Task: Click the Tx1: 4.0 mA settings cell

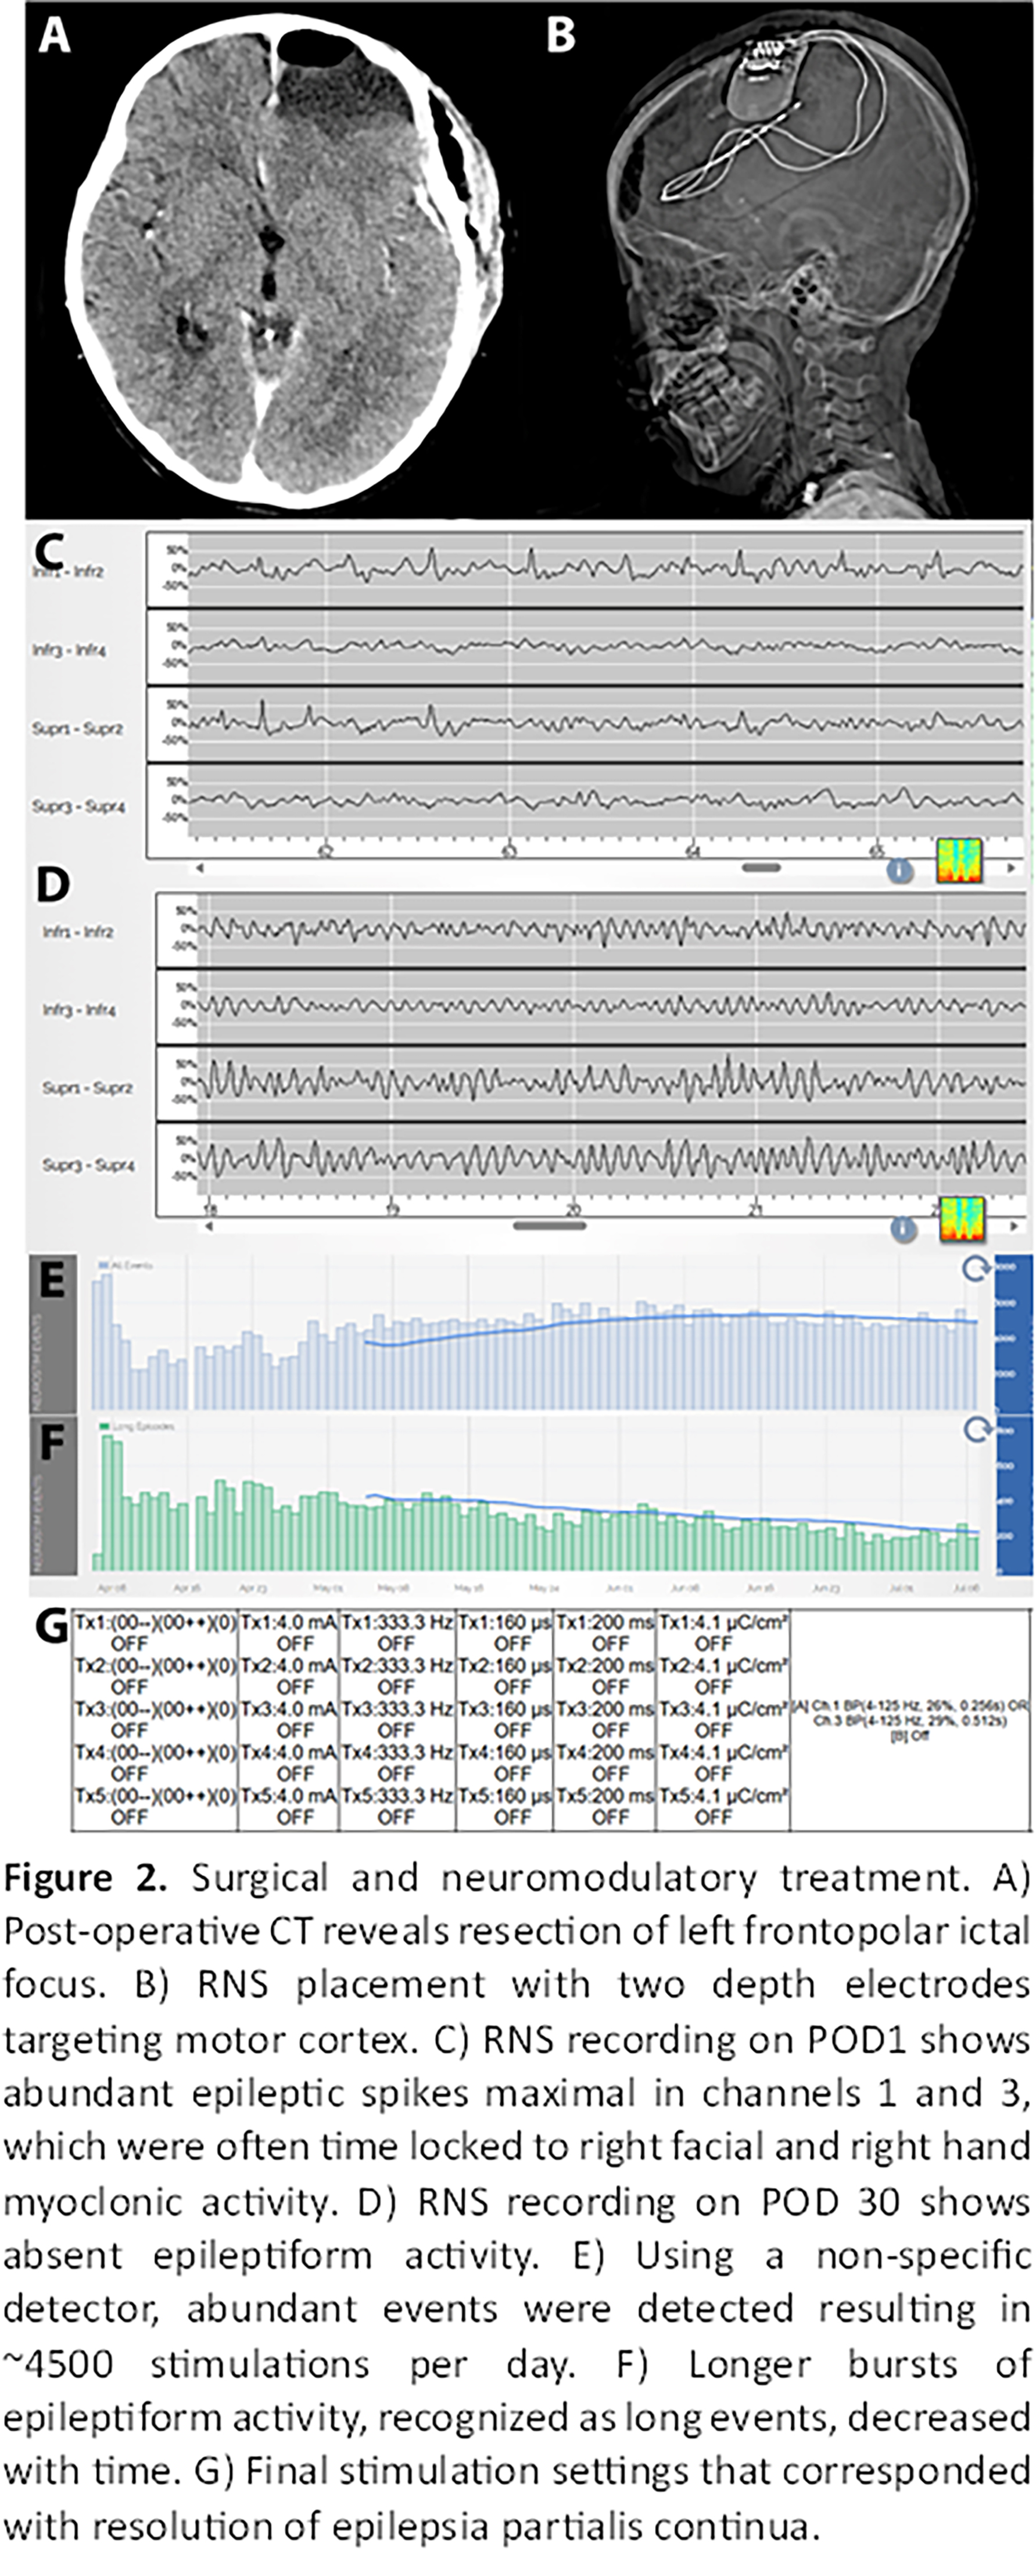Action: (289, 1632)
